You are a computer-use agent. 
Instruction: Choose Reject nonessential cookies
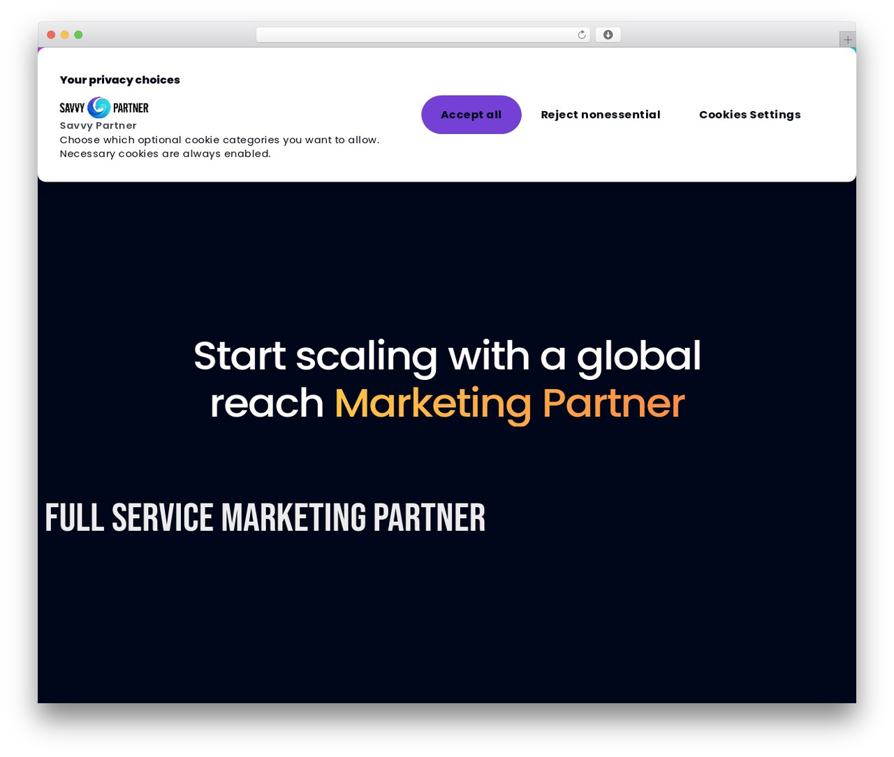pyautogui.click(x=600, y=115)
